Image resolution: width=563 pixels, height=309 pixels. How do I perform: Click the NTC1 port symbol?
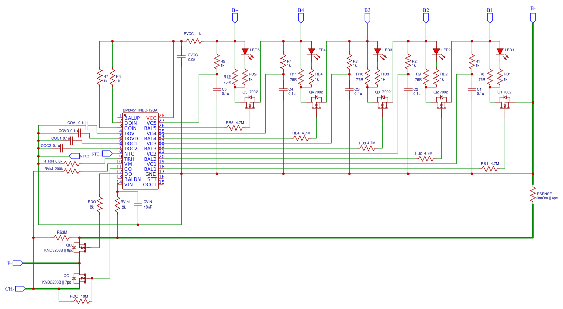click(x=107, y=153)
